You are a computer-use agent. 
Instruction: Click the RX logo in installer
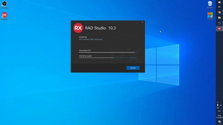[x=78, y=28]
